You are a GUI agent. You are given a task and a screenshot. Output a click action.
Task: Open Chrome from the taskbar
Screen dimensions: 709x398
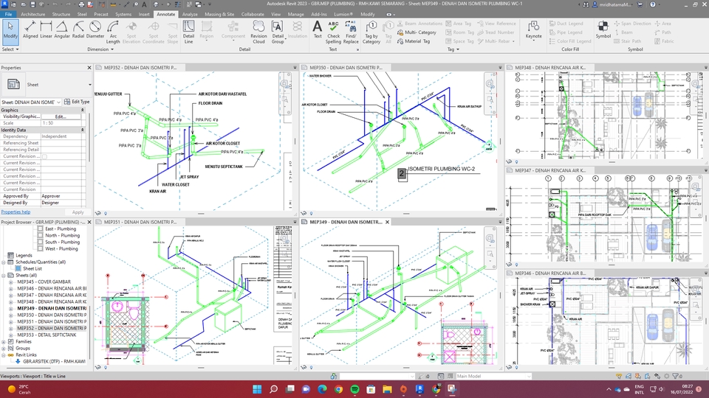(339, 389)
